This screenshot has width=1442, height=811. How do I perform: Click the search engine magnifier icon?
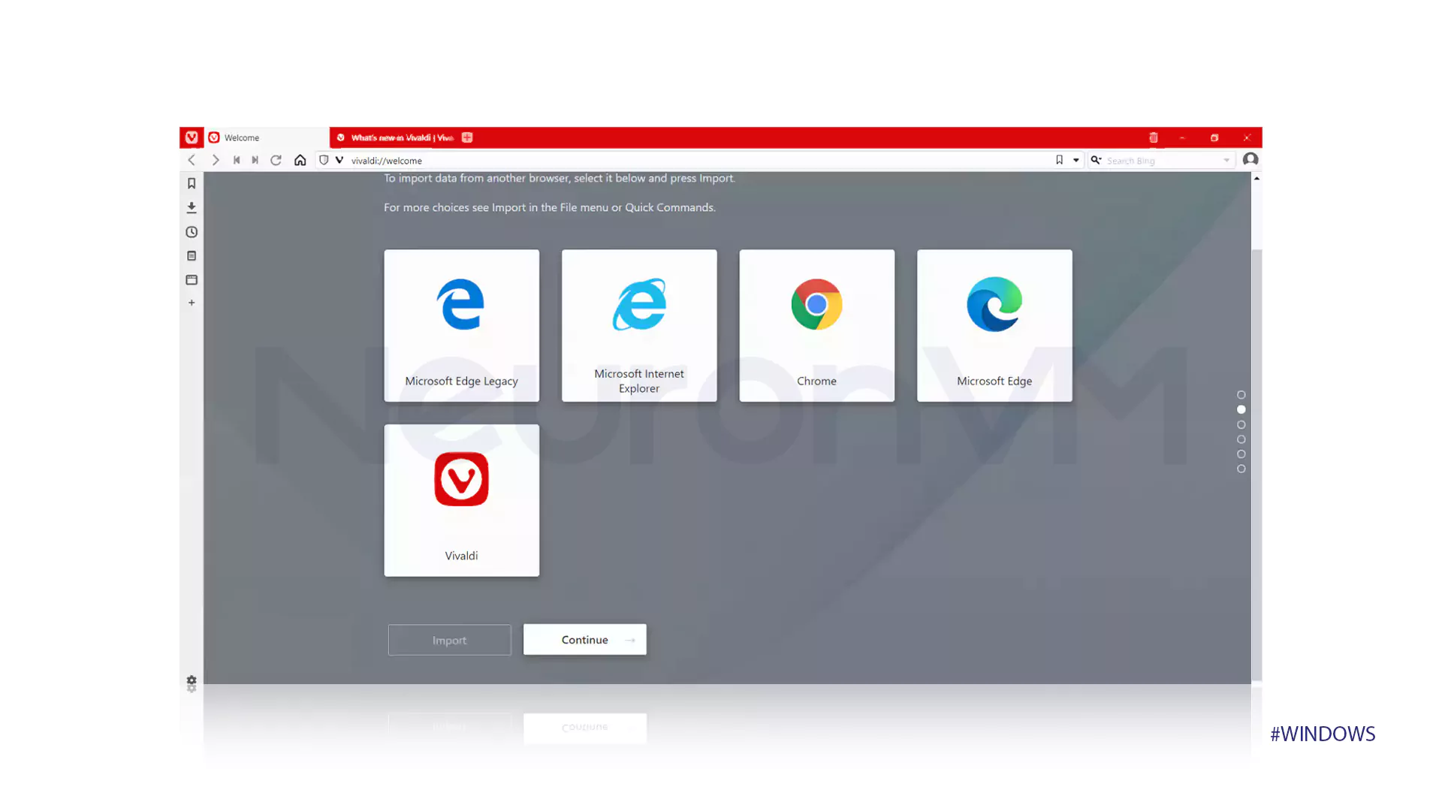(x=1096, y=160)
